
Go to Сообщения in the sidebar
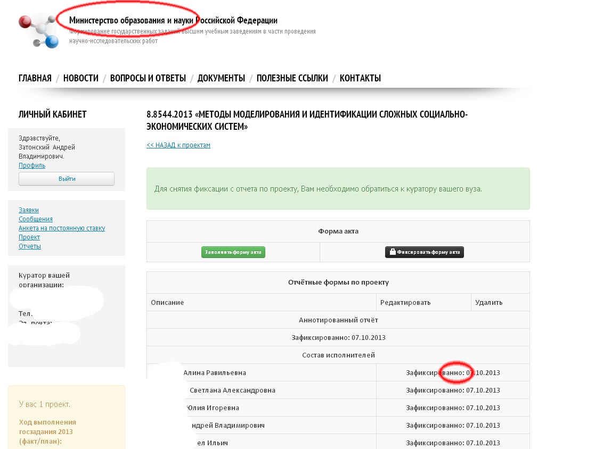(x=36, y=219)
